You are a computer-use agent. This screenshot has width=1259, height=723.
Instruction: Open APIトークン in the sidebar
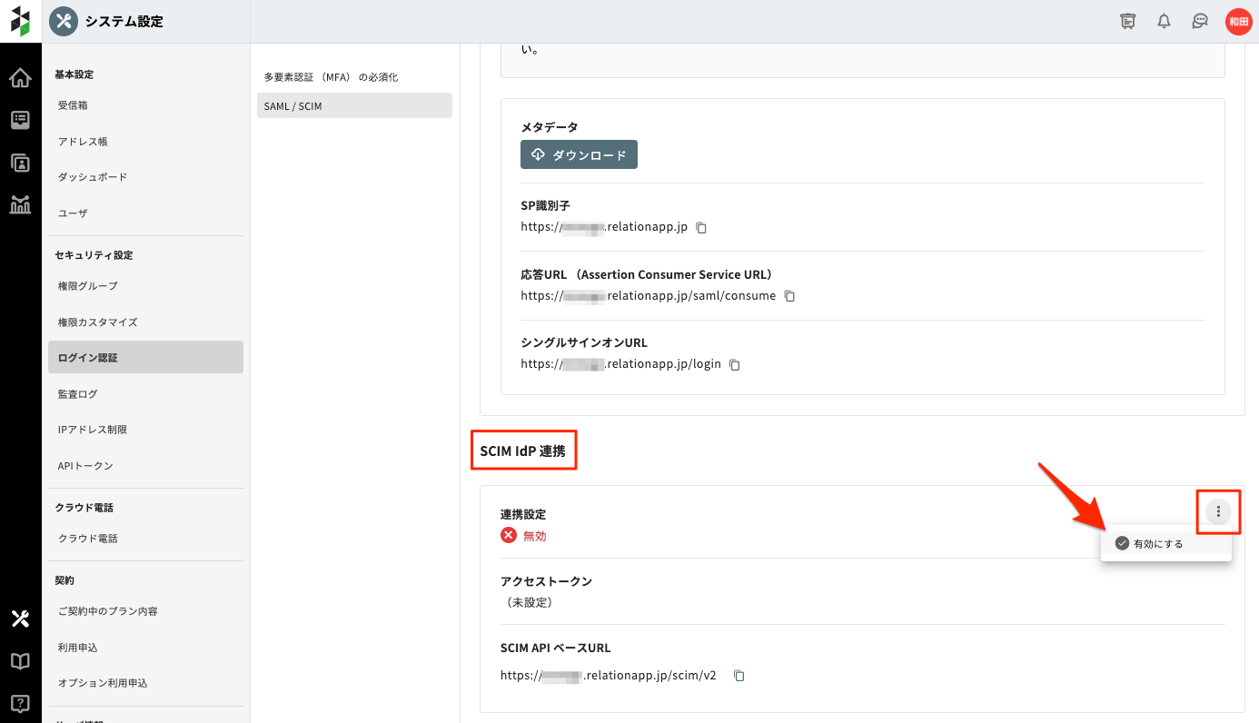click(85, 466)
